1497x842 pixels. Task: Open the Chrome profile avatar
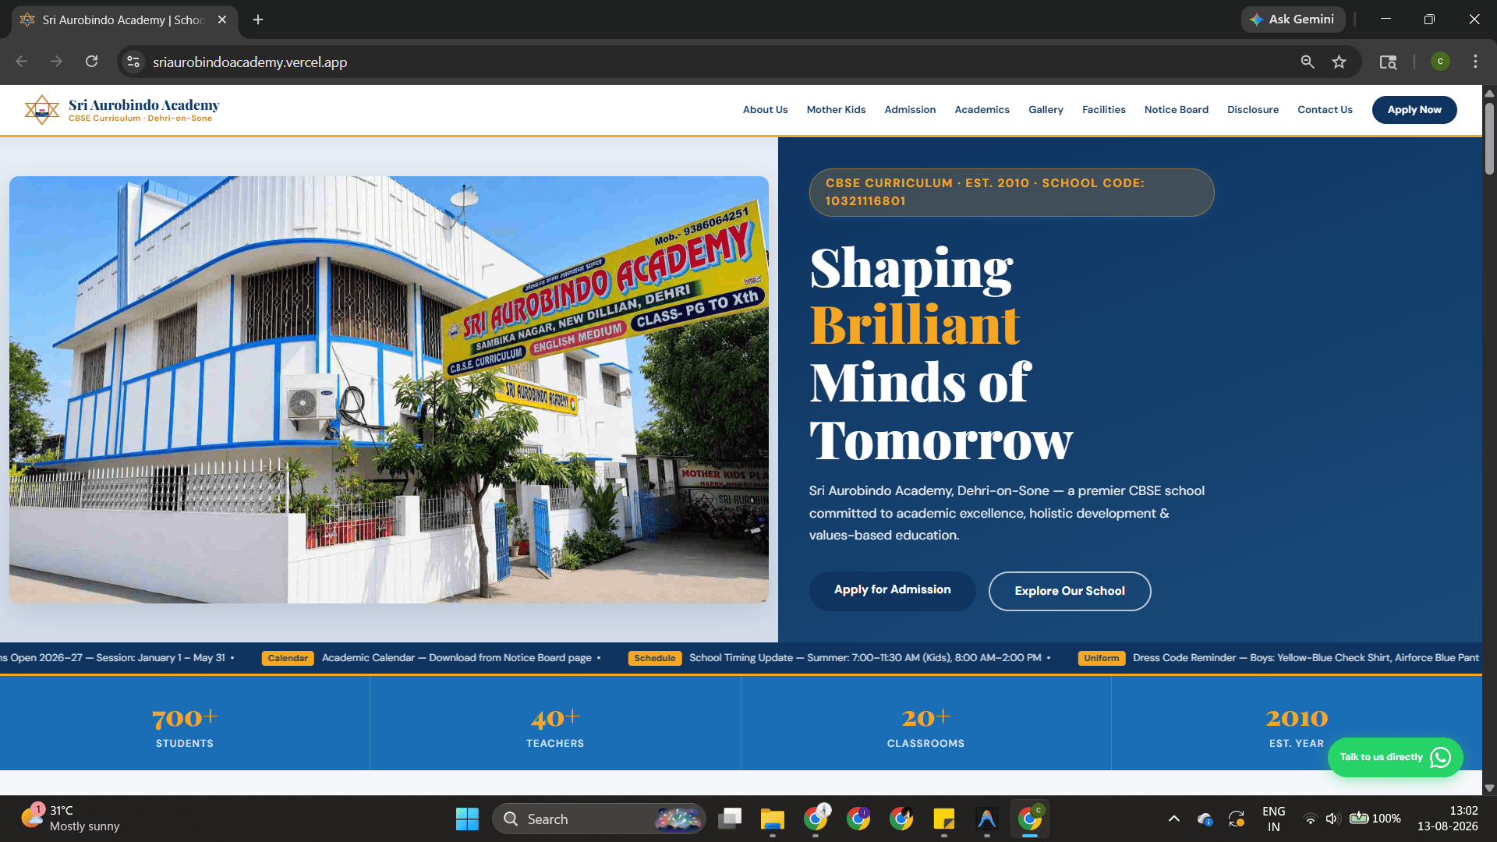[1440, 62]
